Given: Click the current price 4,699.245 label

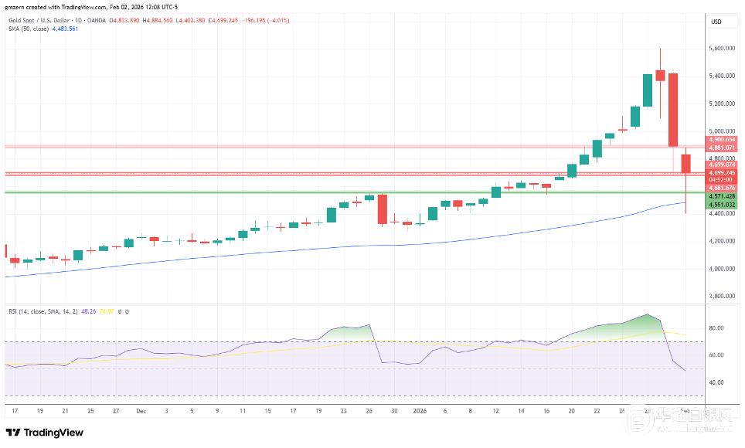Looking at the screenshot, I should tap(721, 172).
